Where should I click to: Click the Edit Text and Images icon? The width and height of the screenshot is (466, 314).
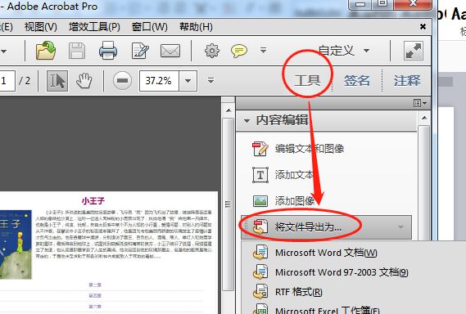(x=260, y=148)
